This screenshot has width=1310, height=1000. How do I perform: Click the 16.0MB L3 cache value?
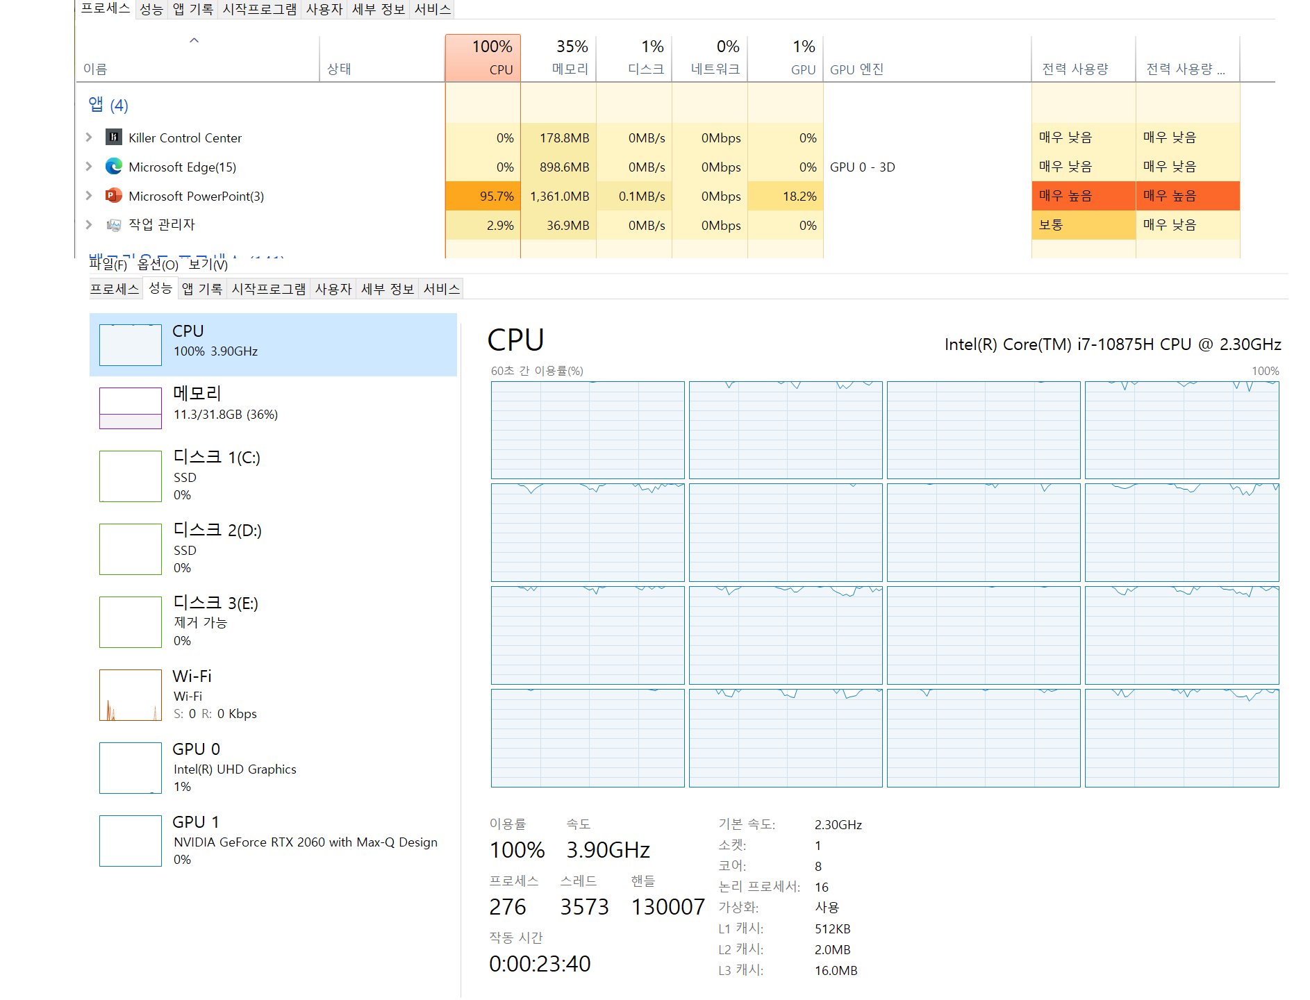(836, 971)
